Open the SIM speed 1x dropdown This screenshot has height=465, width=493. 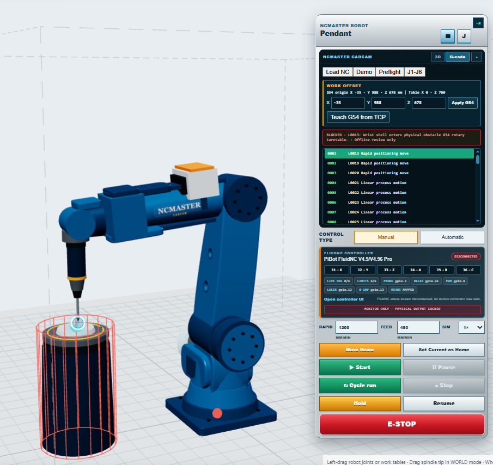[471, 327]
